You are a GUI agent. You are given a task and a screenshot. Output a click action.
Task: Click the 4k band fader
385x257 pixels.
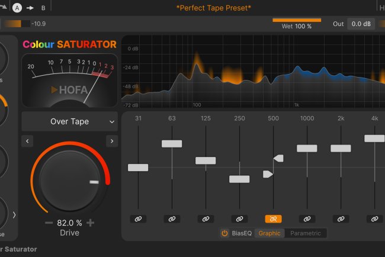click(374, 139)
